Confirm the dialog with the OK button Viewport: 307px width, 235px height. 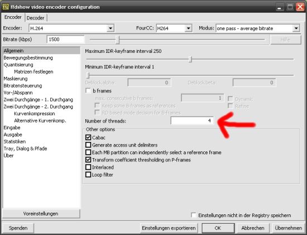(x=218, y=228)
